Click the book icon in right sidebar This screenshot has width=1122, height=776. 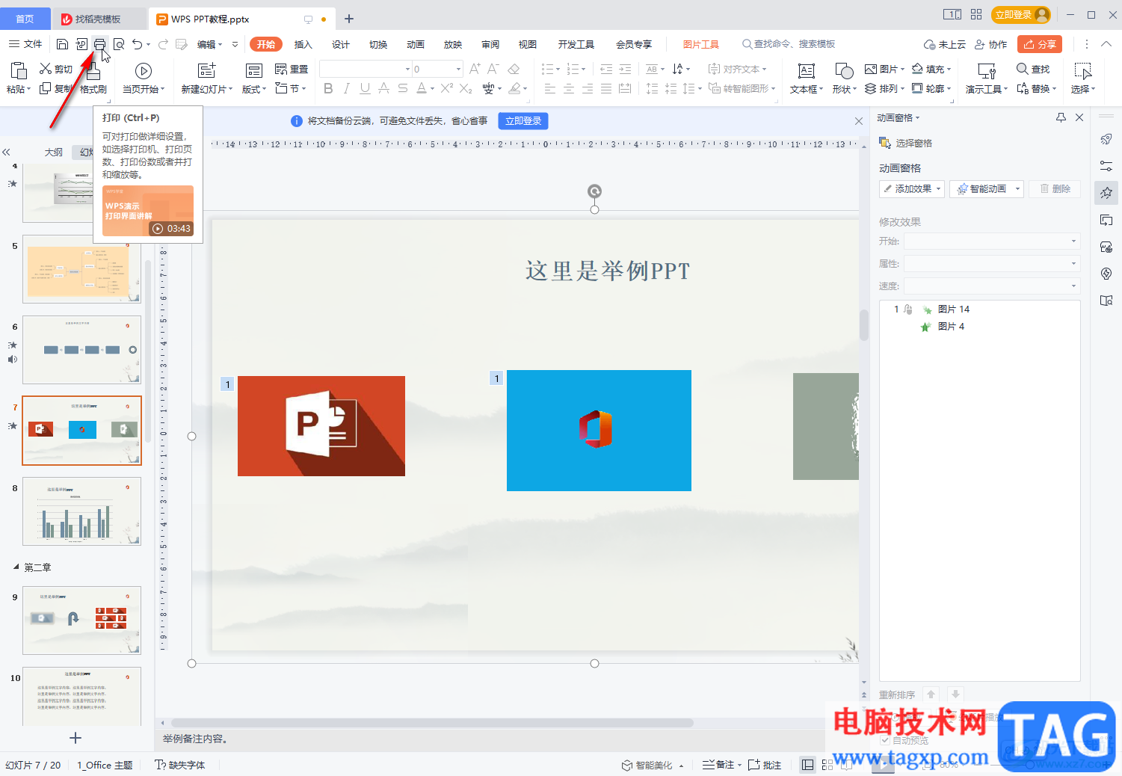(x=1106, y=301)
